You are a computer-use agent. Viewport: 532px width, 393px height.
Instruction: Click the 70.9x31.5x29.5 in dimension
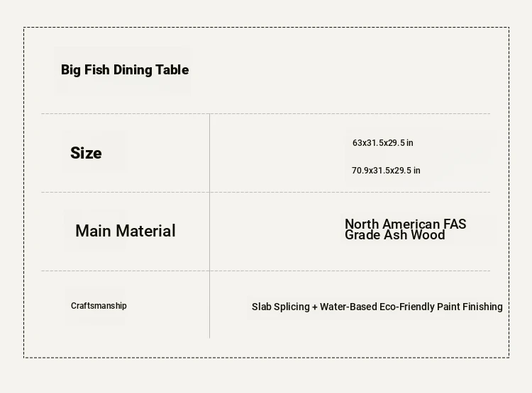pos(386,171)
